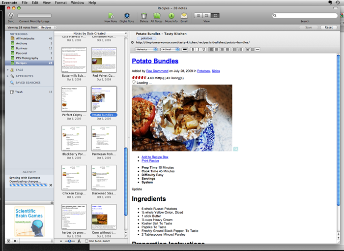The width and height of the screenshot is (344, 251).
Task: Open More Info for the note
Action: [x=172, y=16]
